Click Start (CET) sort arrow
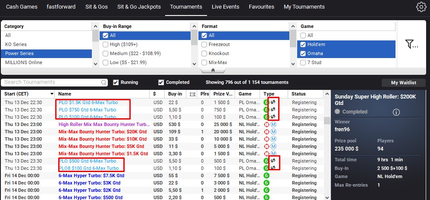The image size is (430, 200). point(52,94)
